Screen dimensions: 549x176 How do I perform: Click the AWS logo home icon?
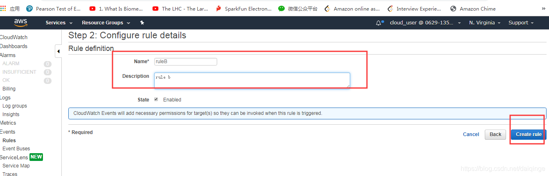(x=20, y=22)
